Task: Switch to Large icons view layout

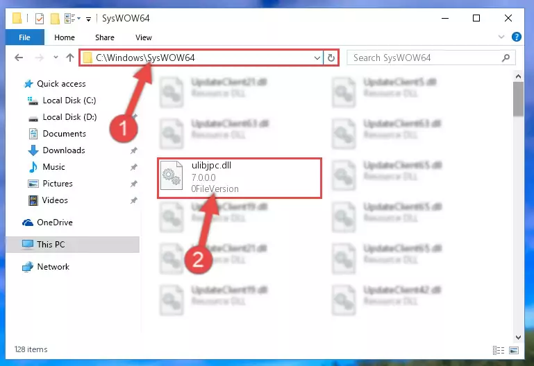Action: click(514, 350)
